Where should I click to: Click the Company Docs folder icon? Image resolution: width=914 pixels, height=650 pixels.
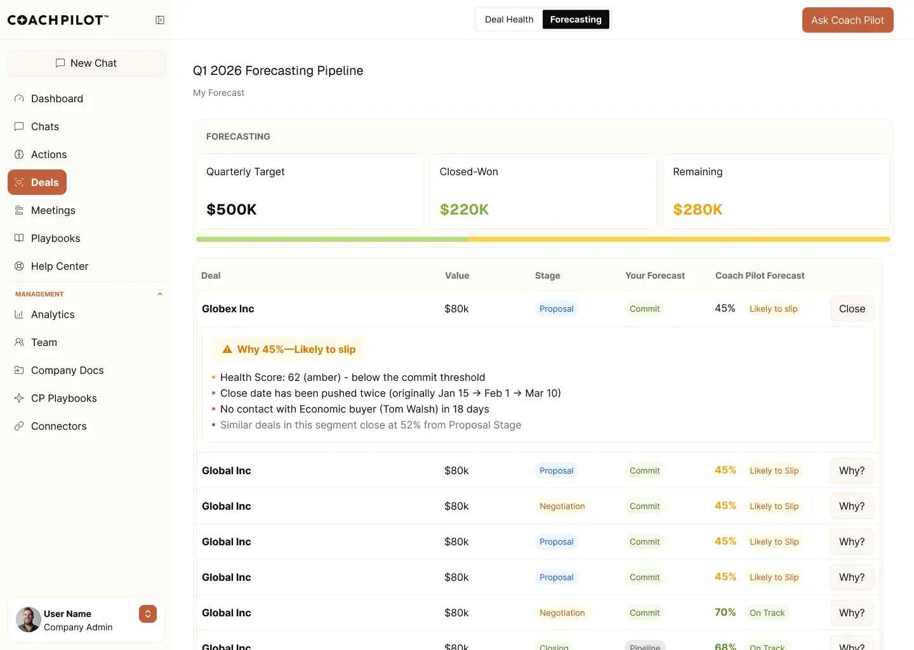pos(19,370)
